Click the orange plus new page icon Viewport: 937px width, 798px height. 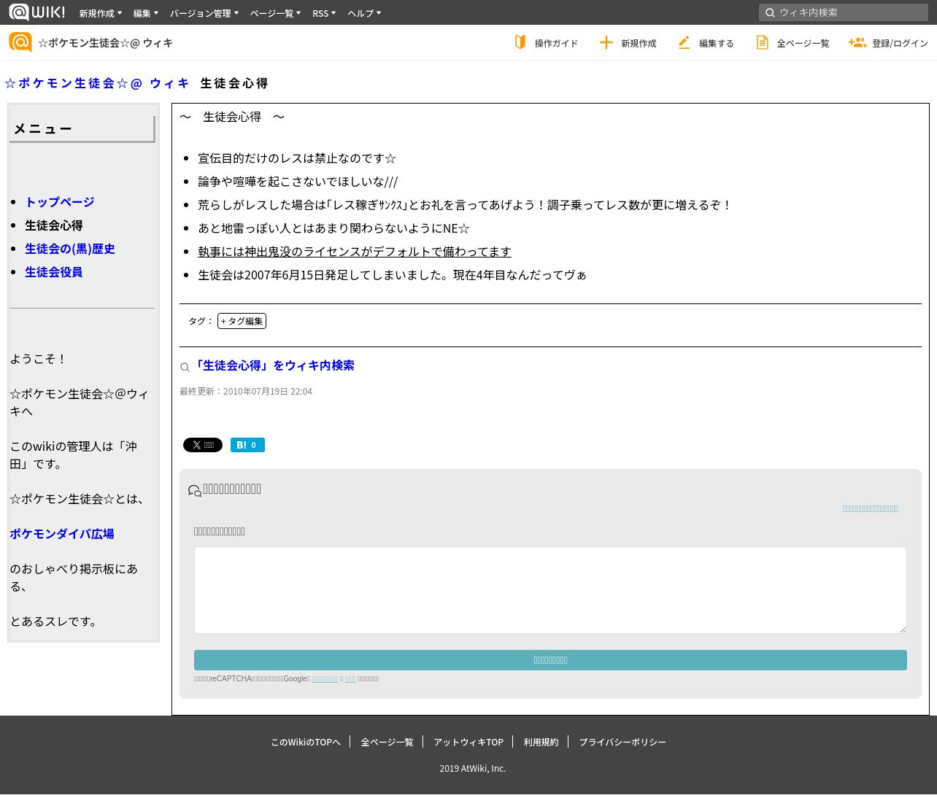(606, 42)
